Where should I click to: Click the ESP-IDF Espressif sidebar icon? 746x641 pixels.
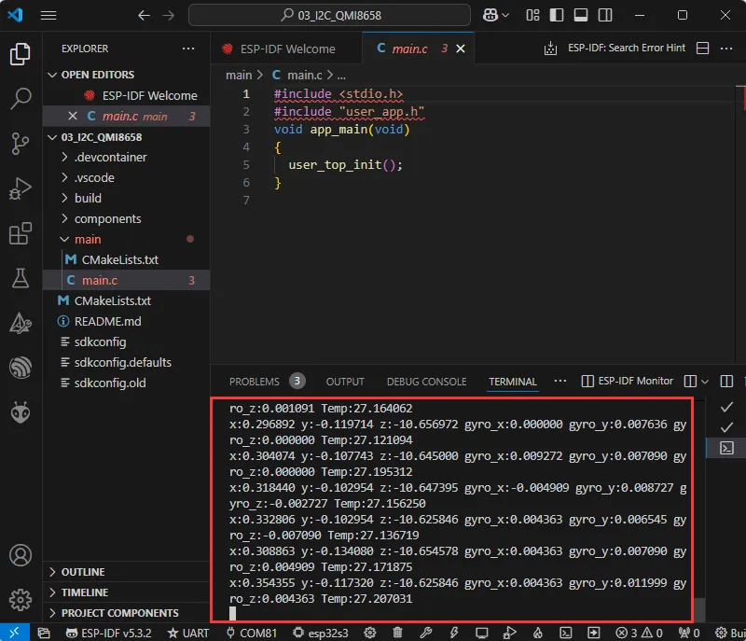tap(21, 367)
